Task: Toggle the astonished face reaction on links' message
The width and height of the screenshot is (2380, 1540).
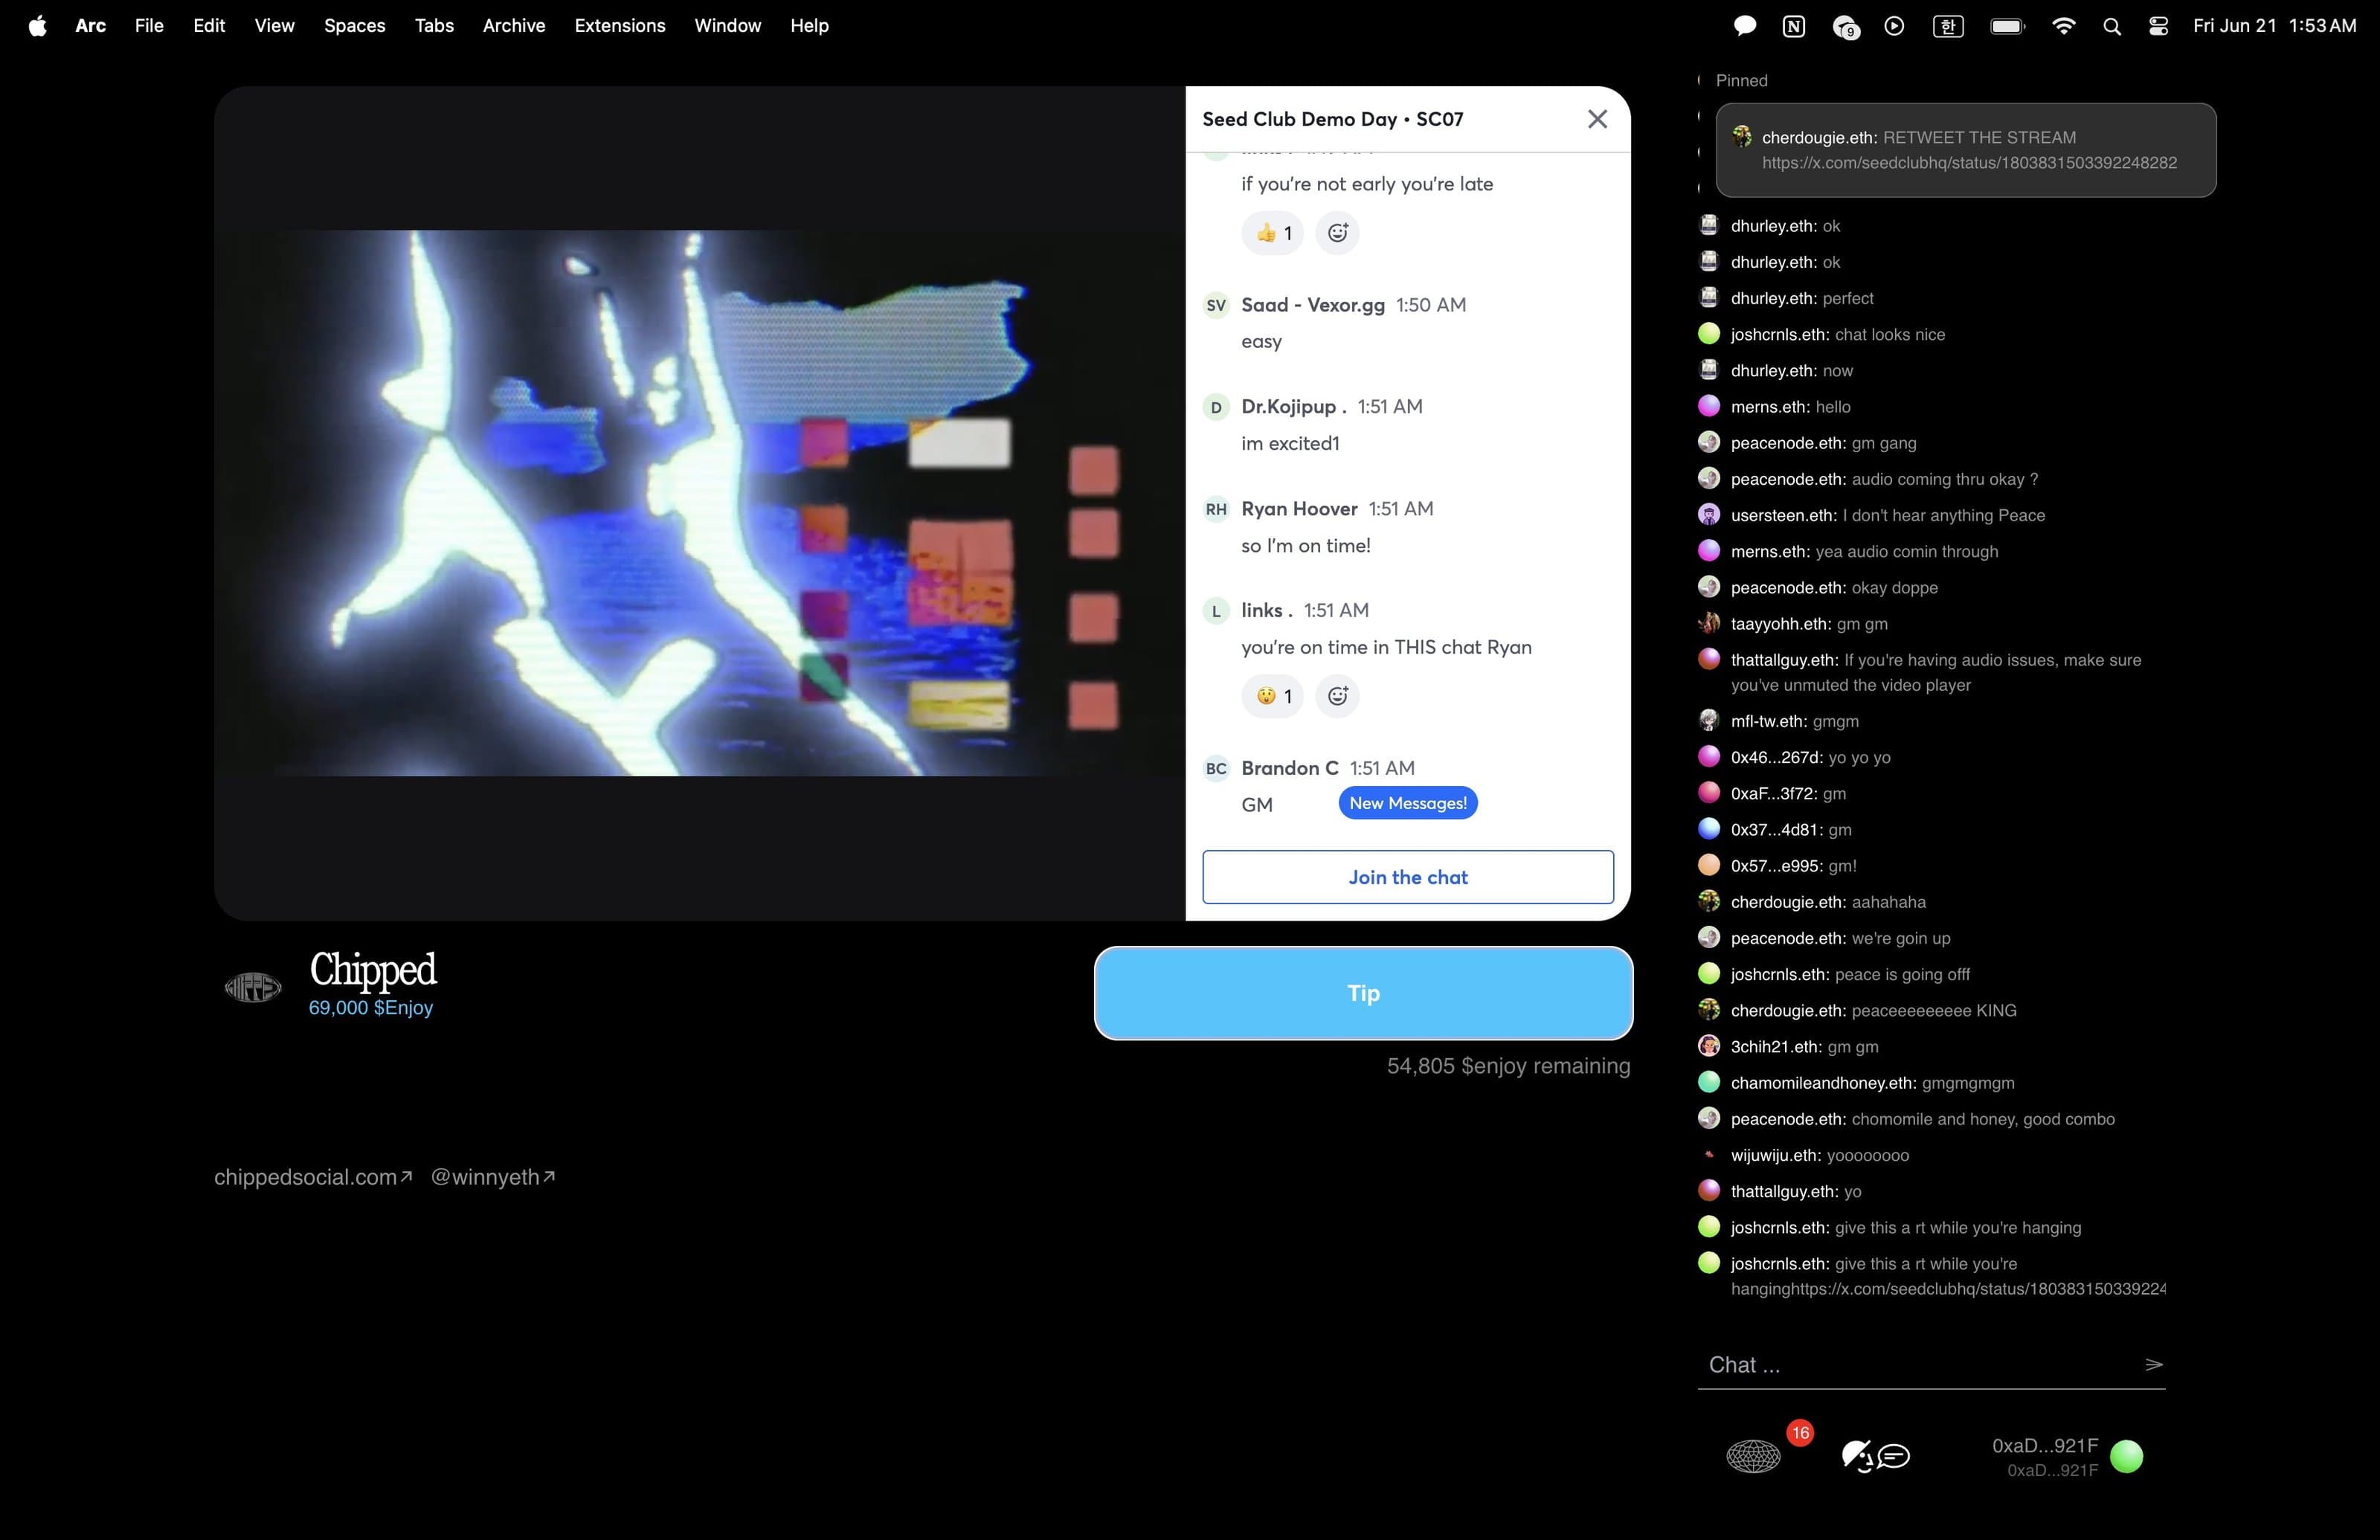Action: pos(1273,696)
